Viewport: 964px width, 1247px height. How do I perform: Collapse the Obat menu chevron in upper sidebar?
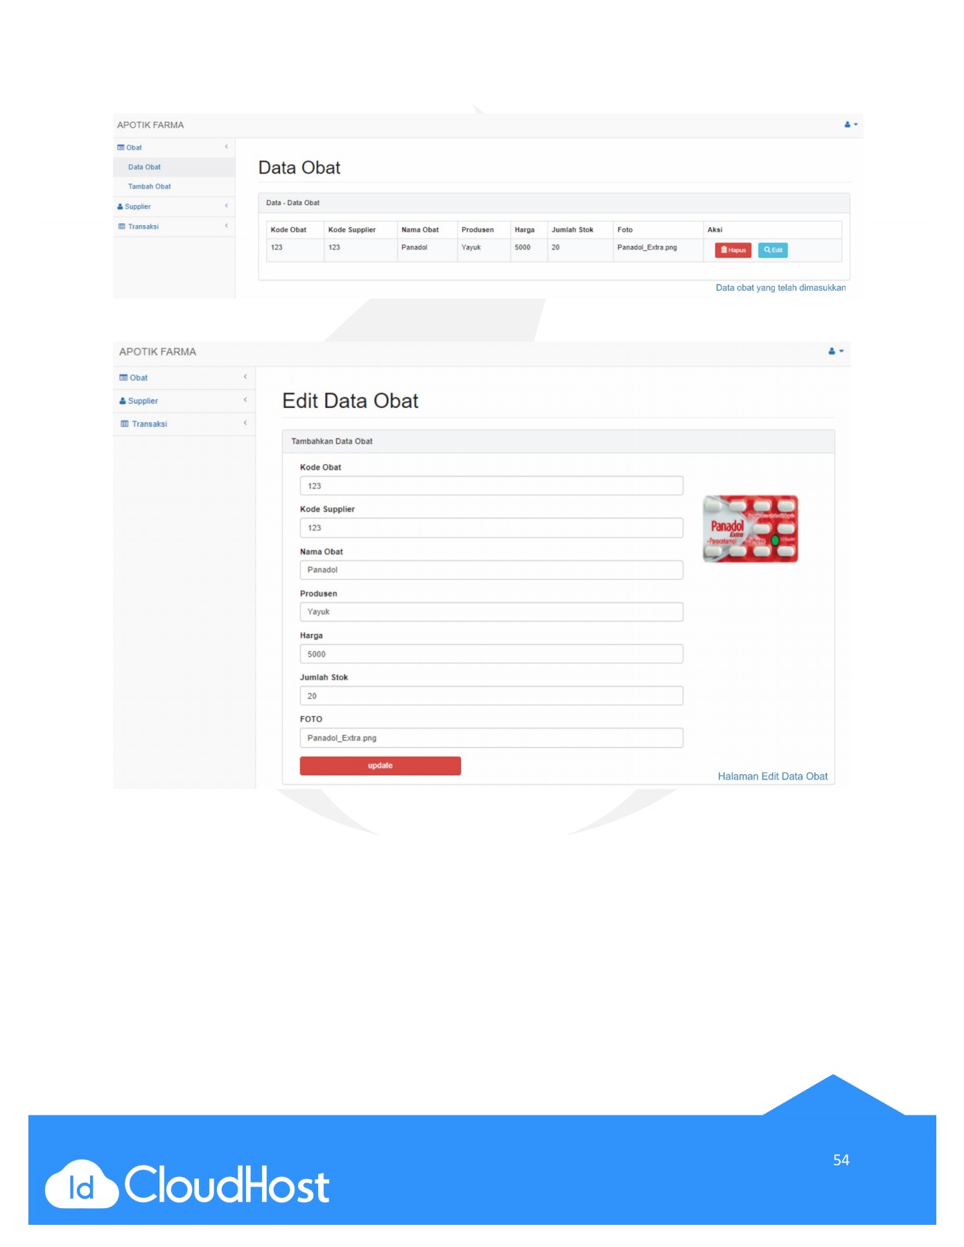click(226, 147)
